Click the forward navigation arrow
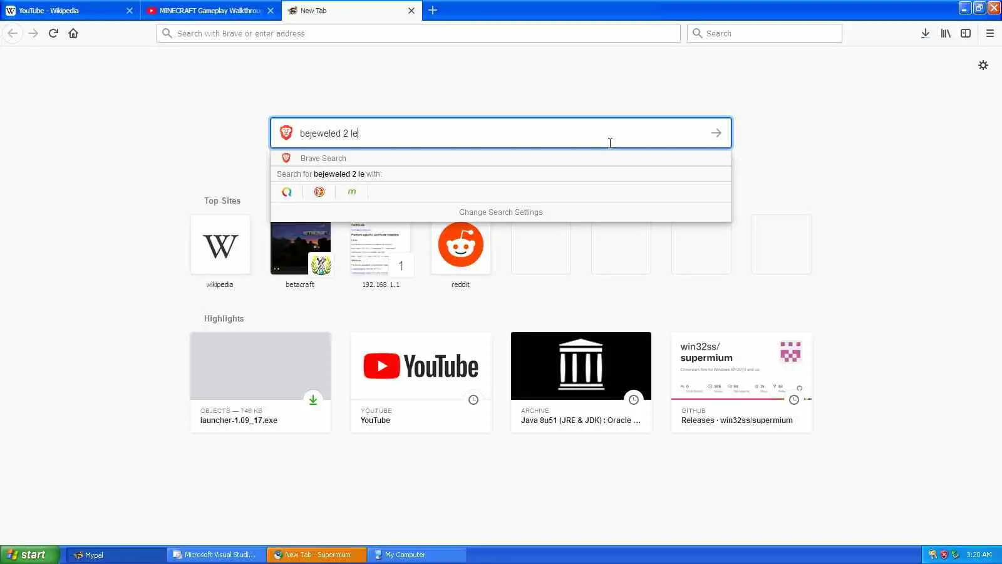Viewport: 1002px width, 564px height. 34,33
